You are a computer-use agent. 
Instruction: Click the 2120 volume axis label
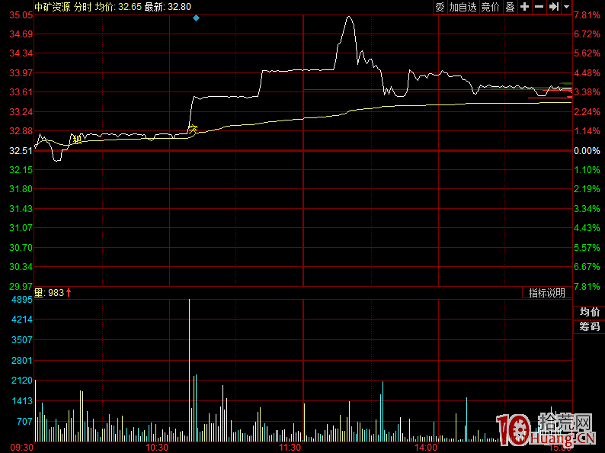22,381
